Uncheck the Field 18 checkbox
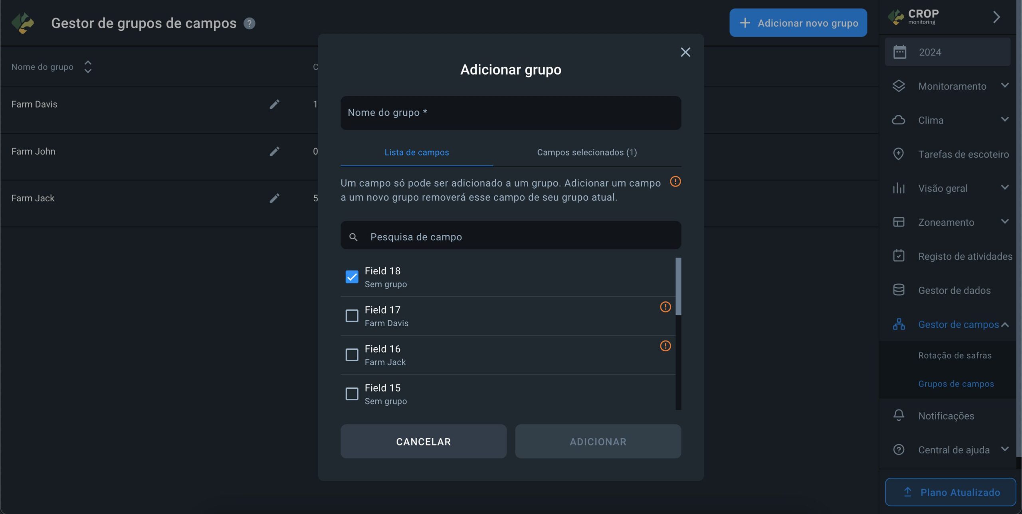 coord(352,277)
